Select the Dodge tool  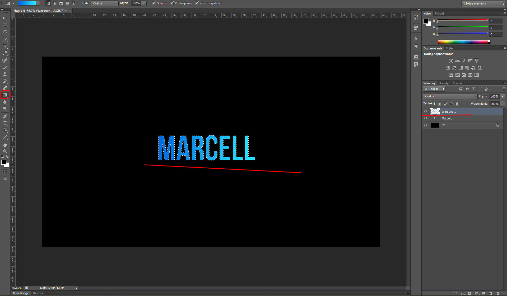5,109
